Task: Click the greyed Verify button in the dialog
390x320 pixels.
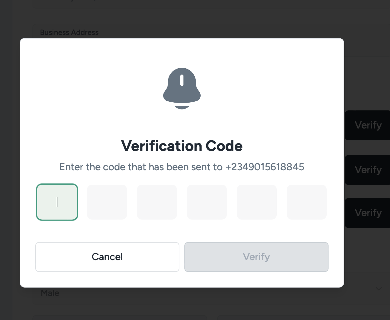Action: pos(256,257)
